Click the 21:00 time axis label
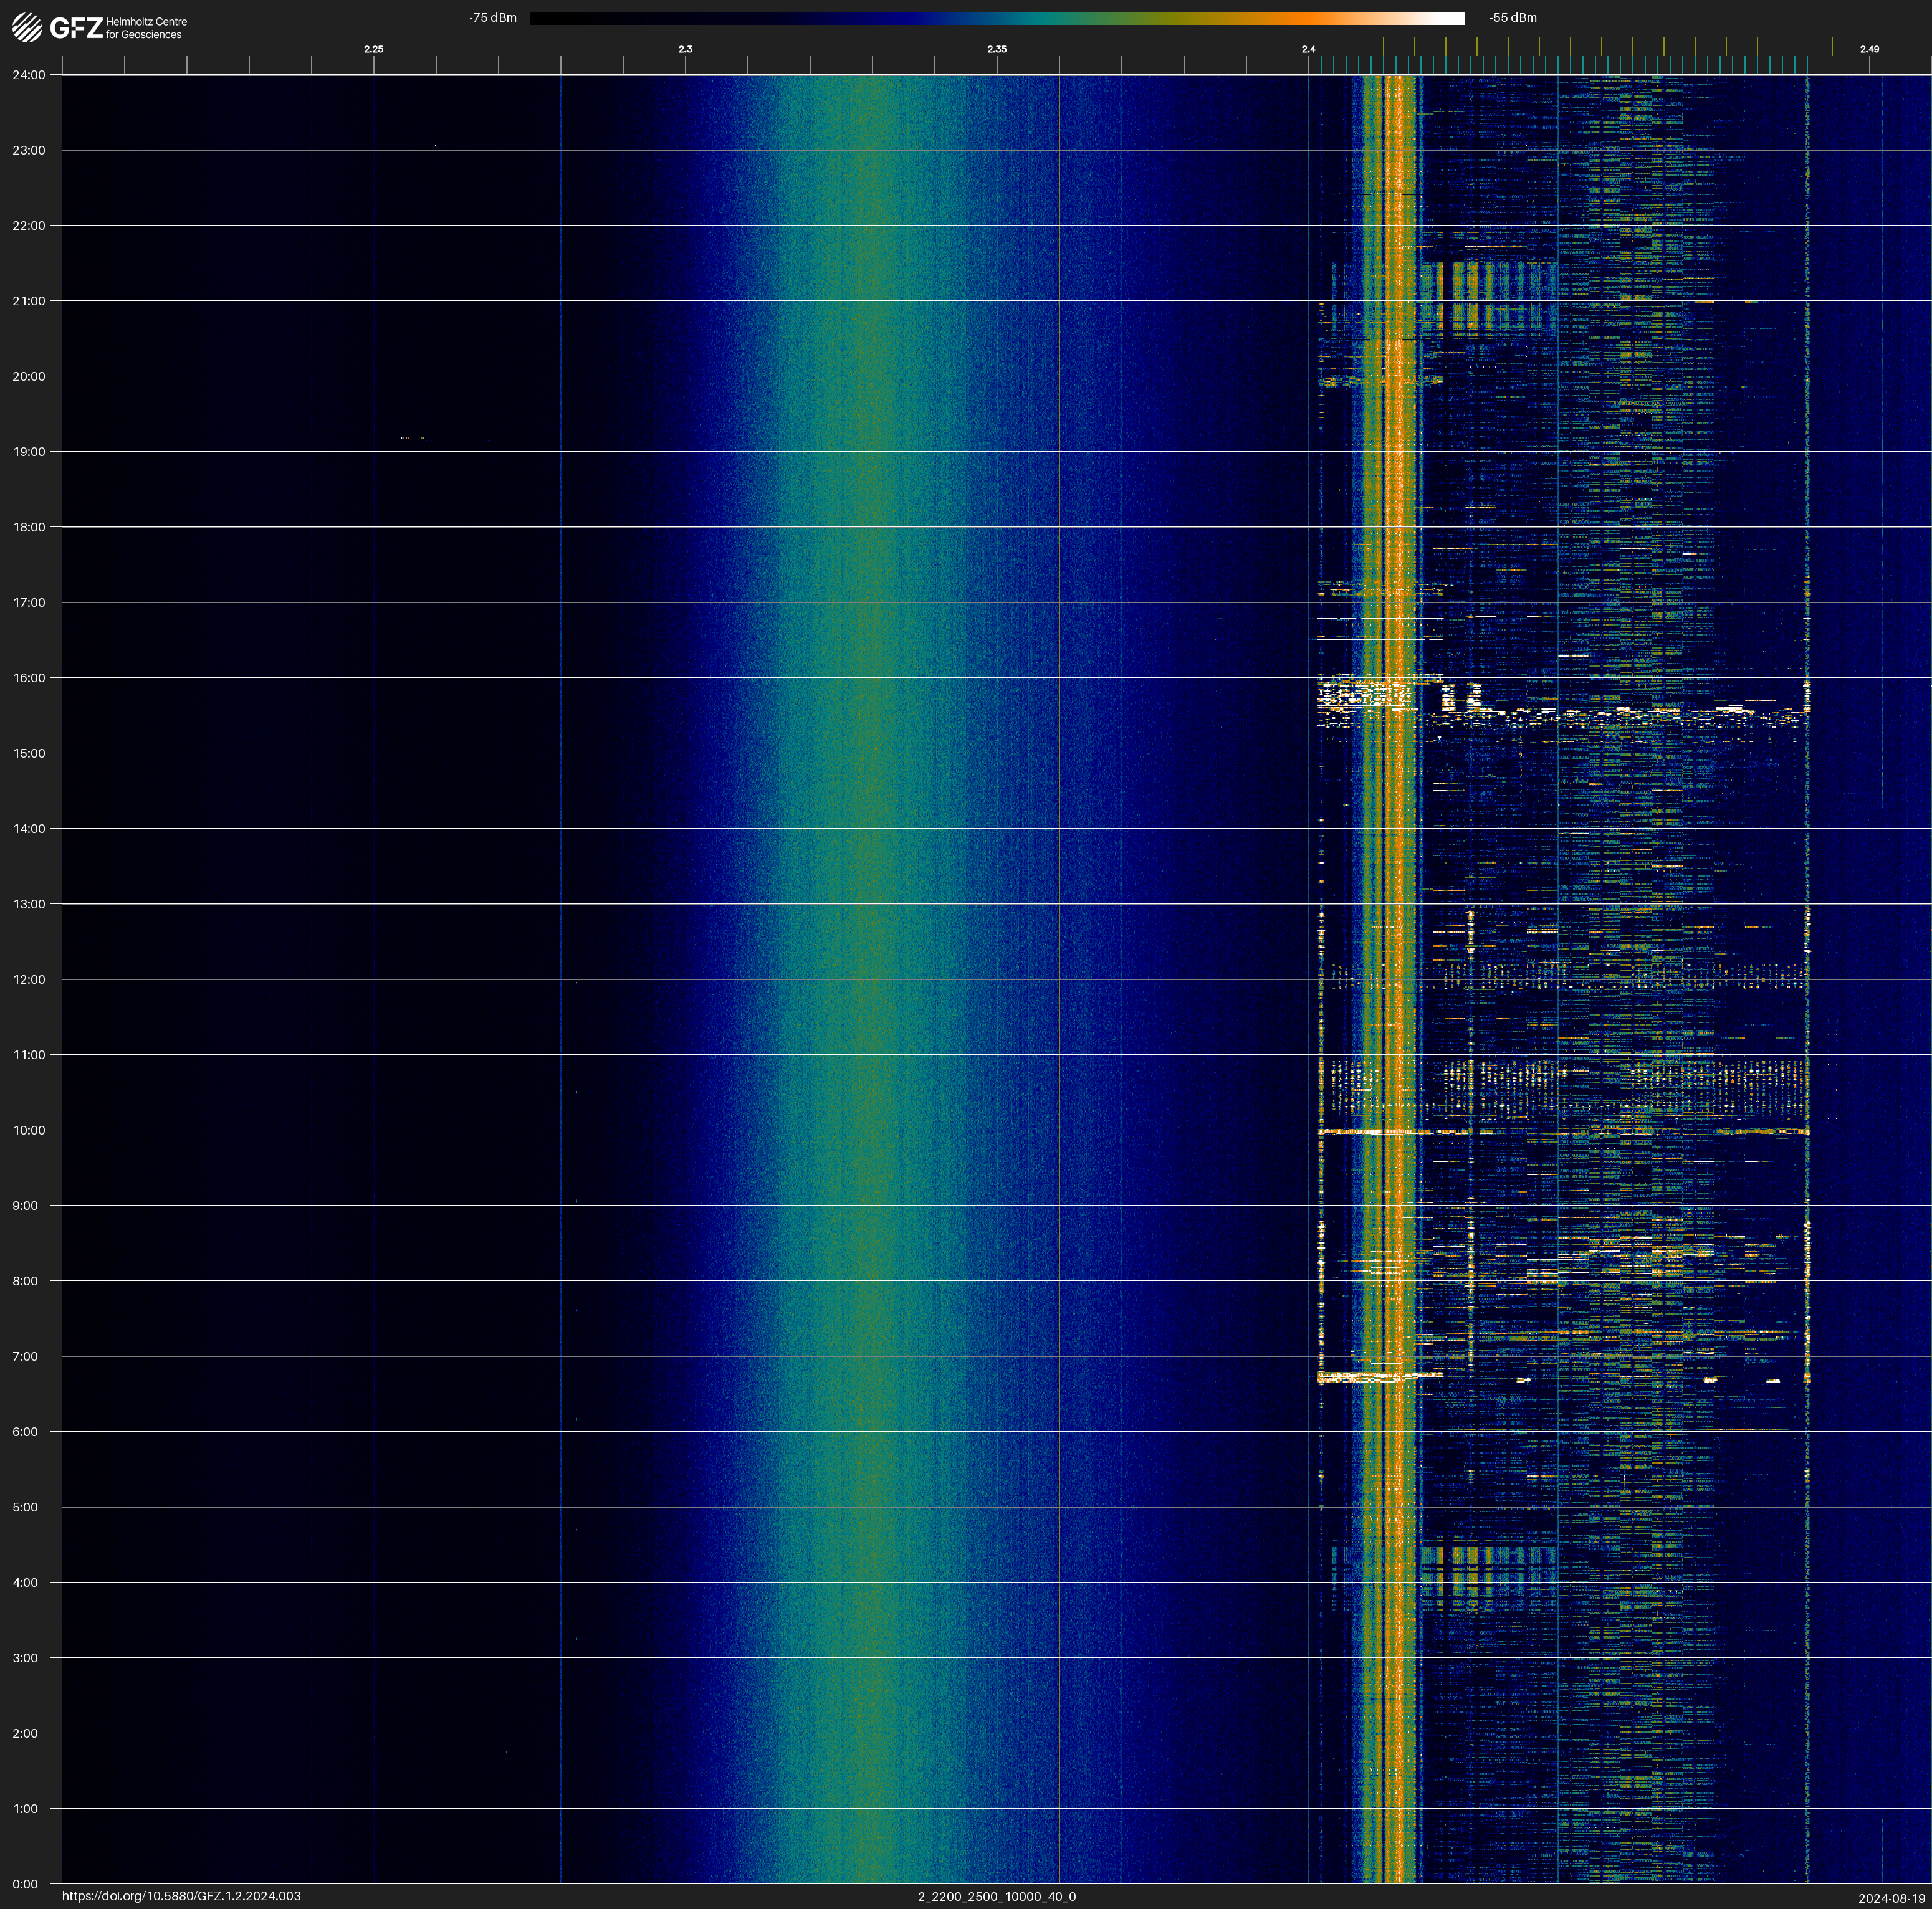Screen dimensions: 1932x1909 pos(29,301)
